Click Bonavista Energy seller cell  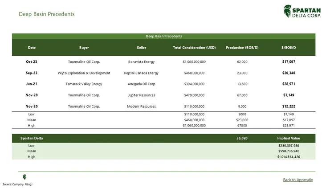142,62
